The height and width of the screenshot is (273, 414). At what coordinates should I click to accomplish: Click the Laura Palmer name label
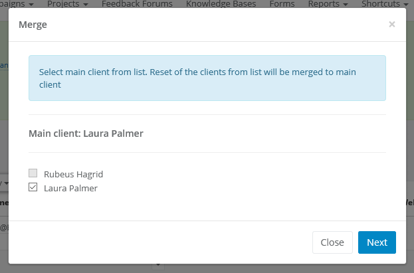coord(70,188)
